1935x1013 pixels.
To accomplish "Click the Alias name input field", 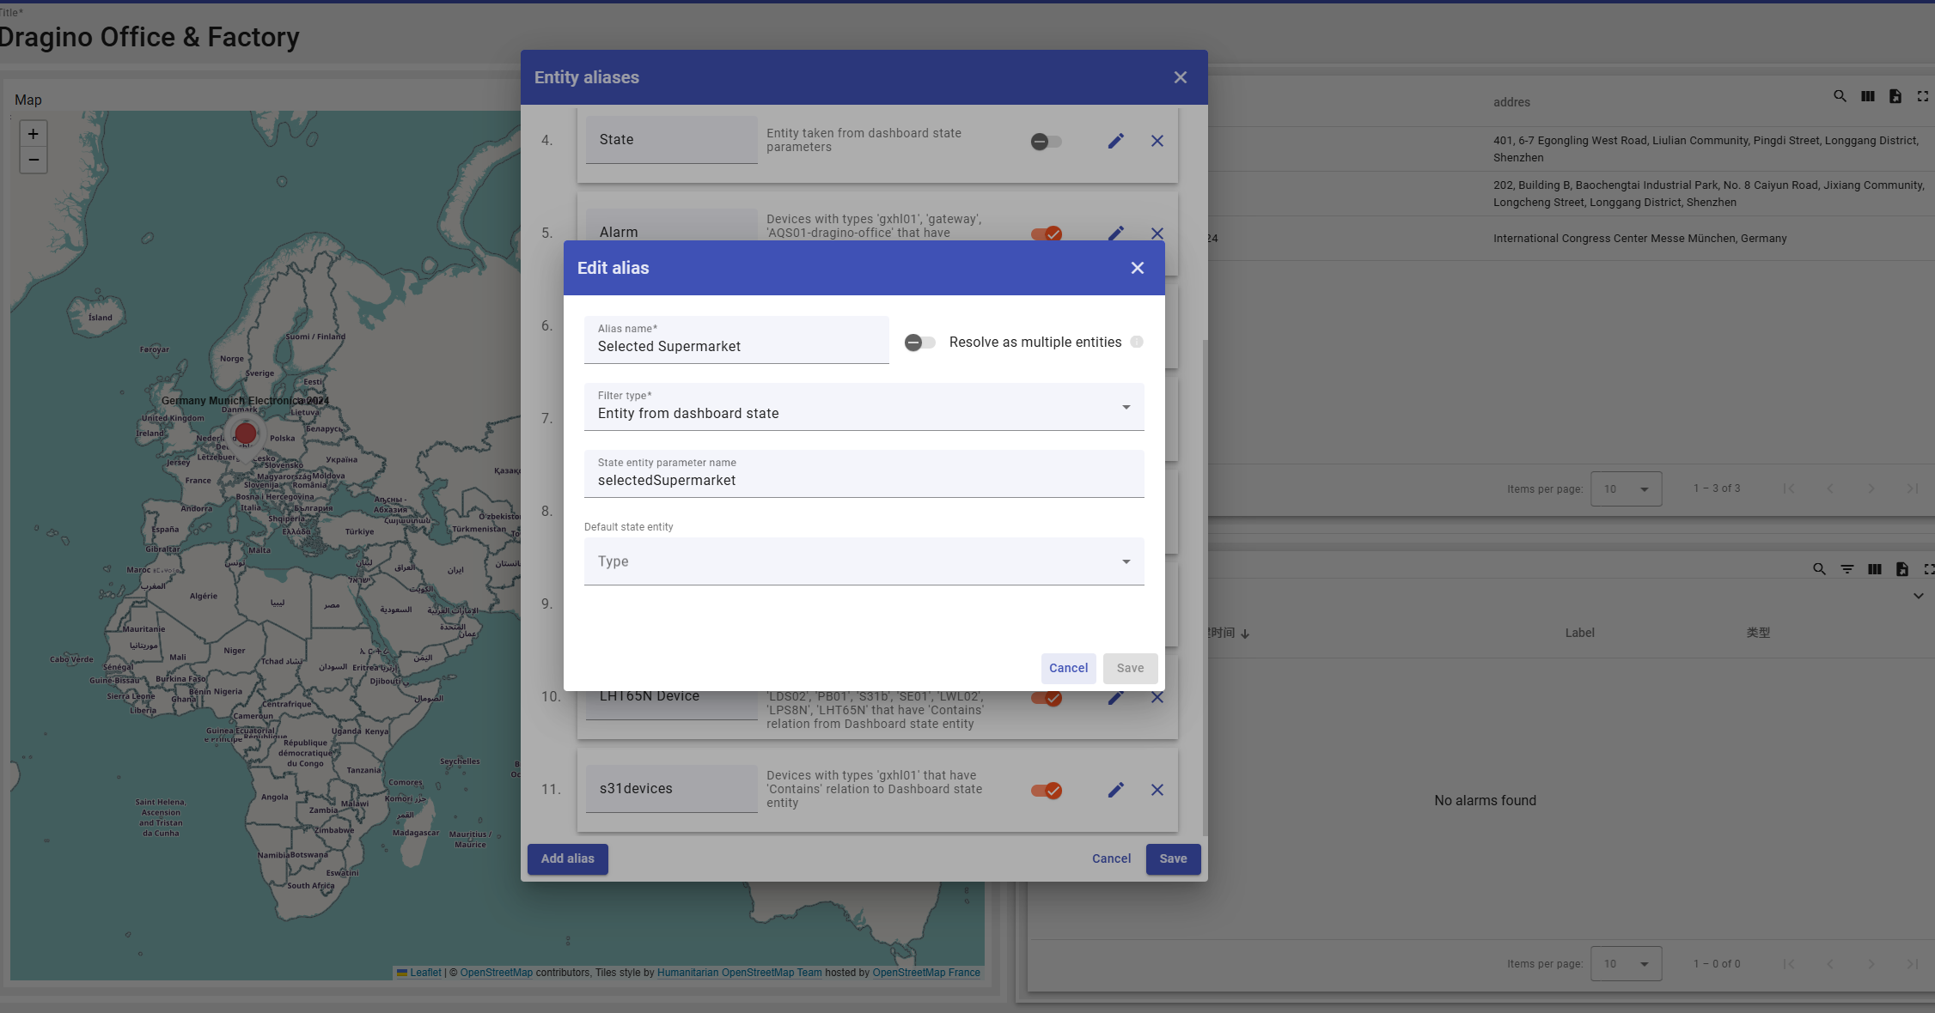I will pos(736,346).
